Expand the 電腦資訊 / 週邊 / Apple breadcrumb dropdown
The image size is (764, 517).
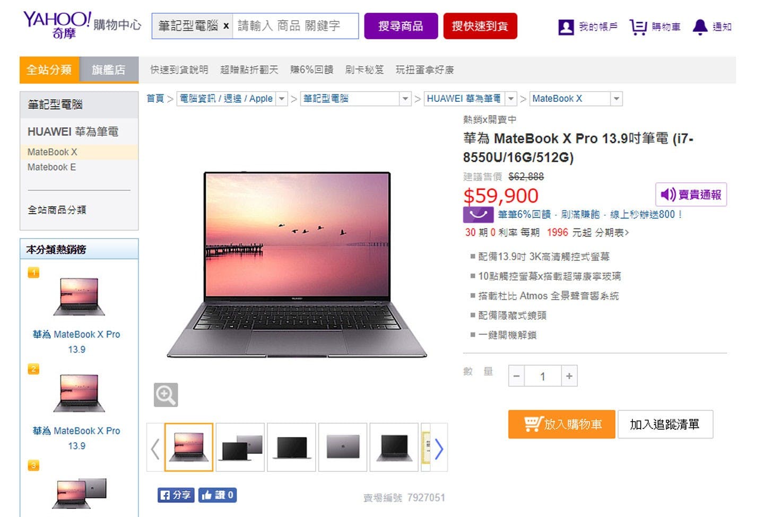[282, 99]
